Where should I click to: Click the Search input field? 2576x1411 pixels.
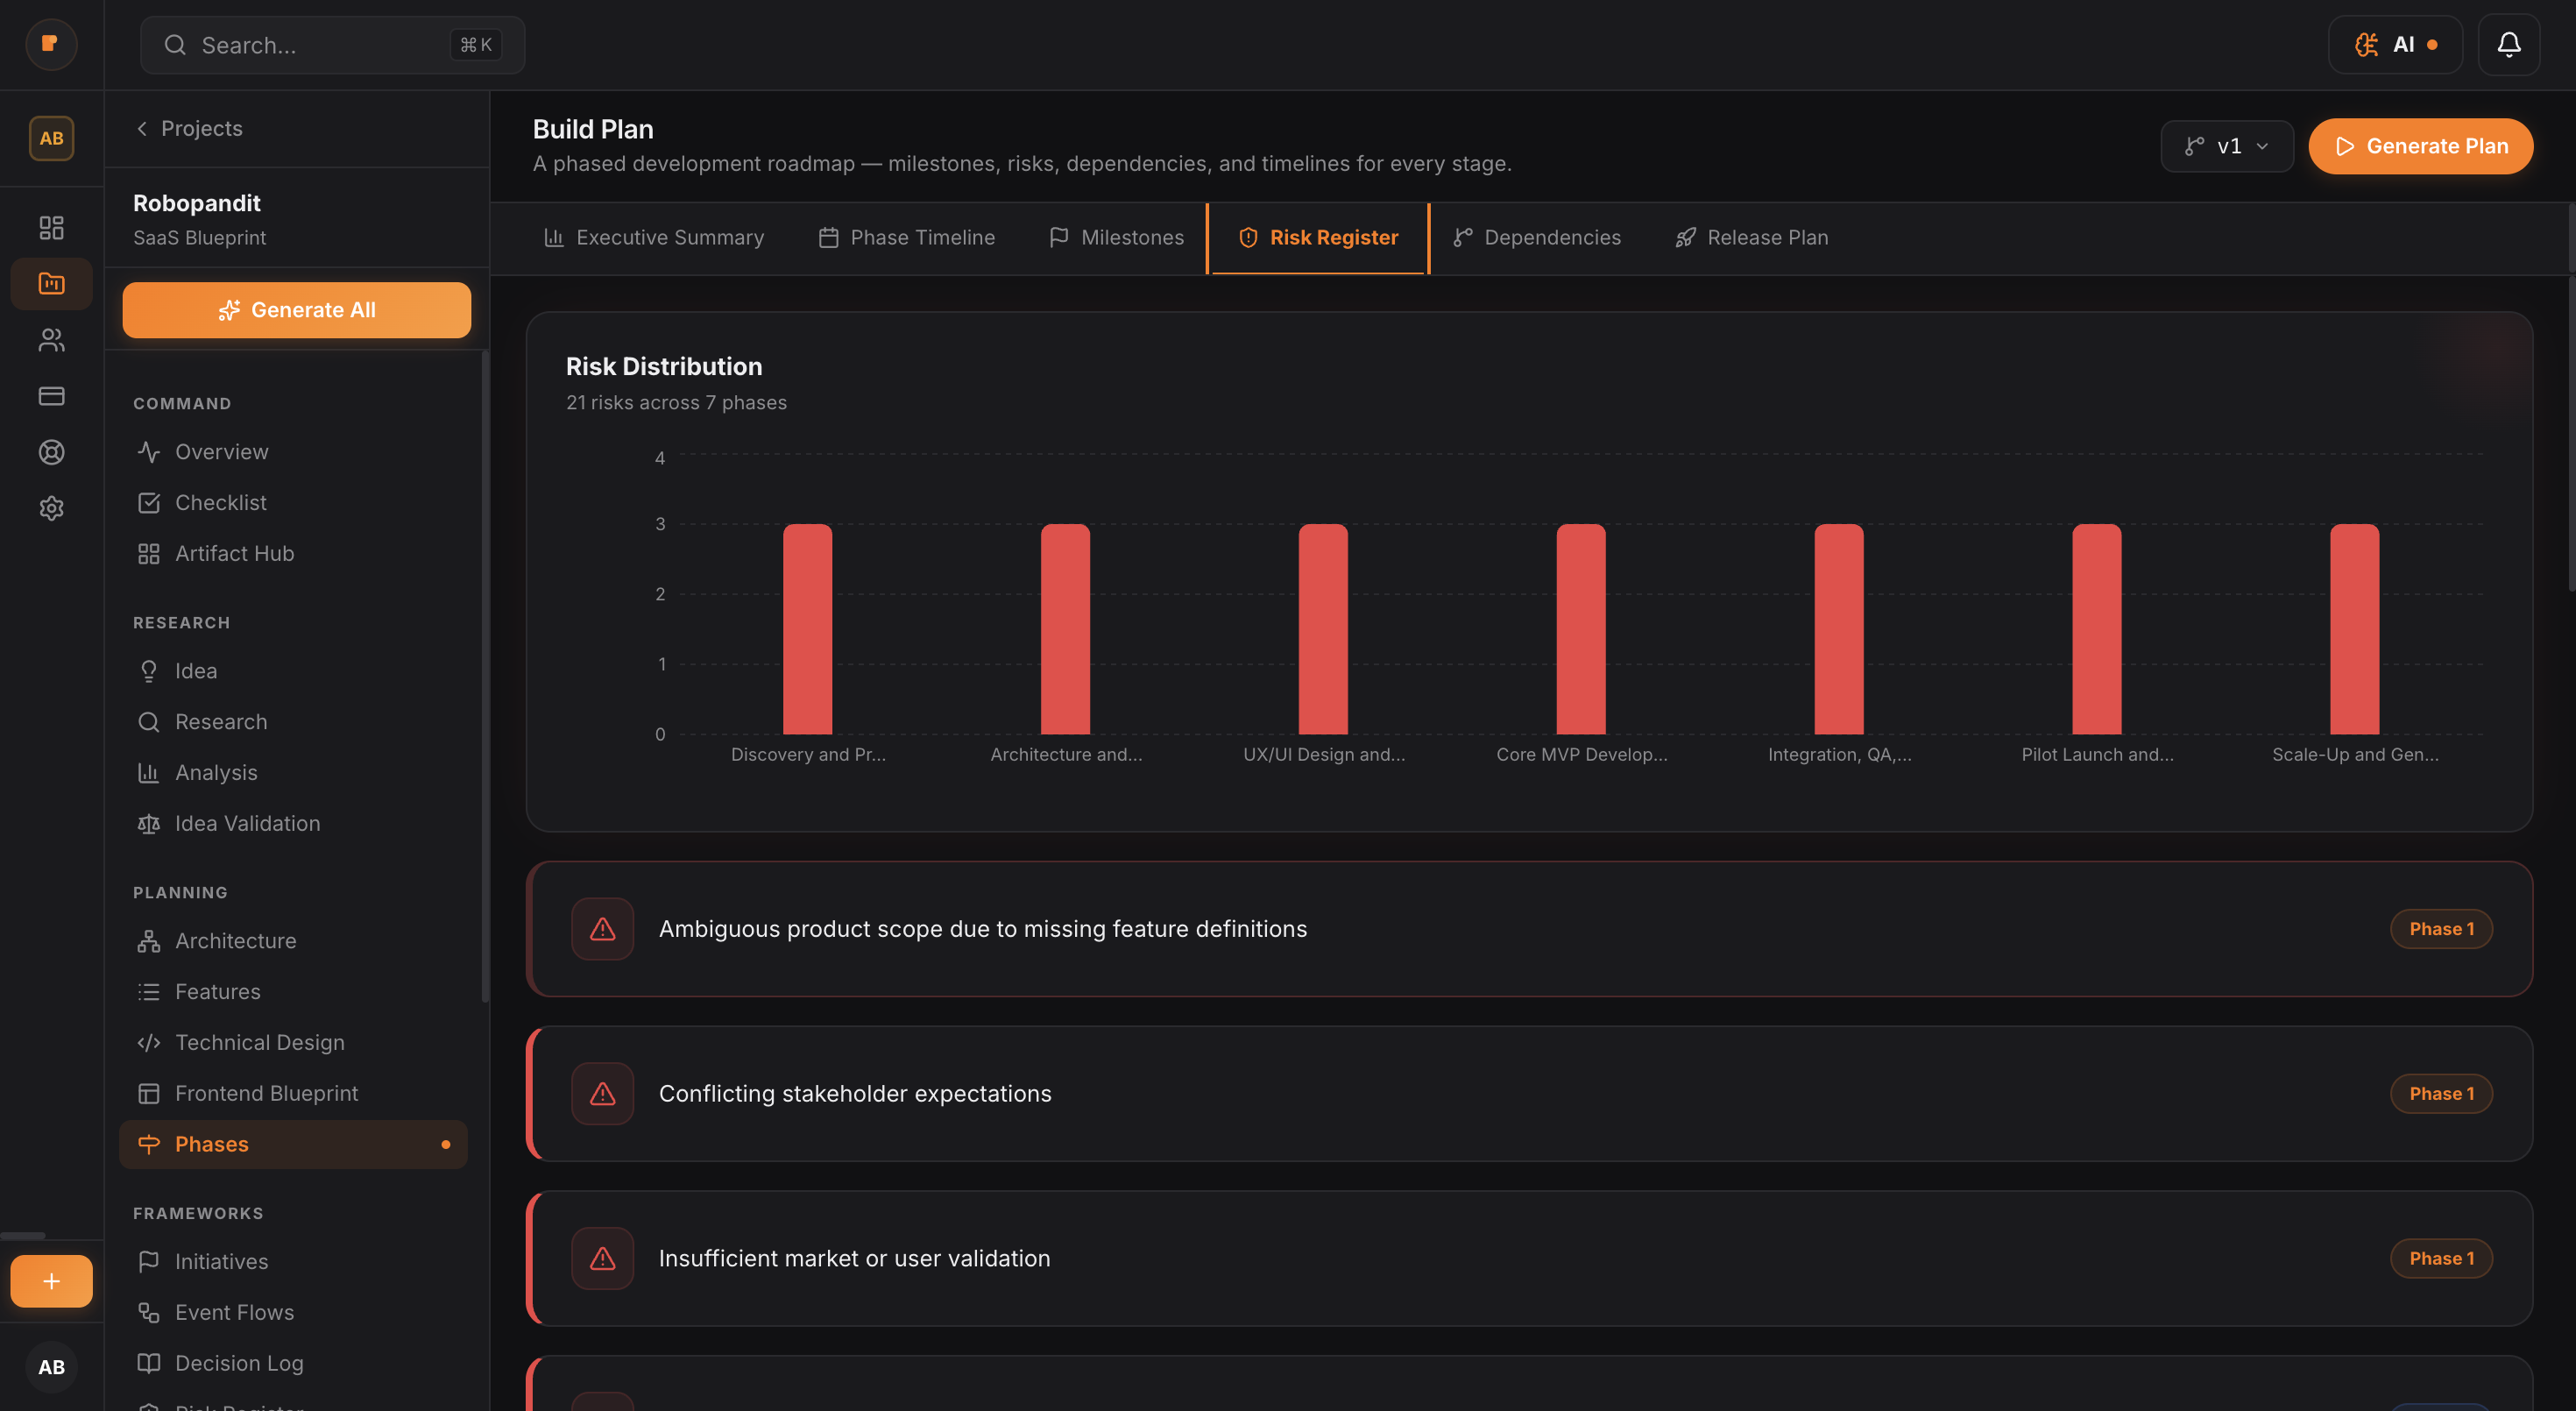331,44
